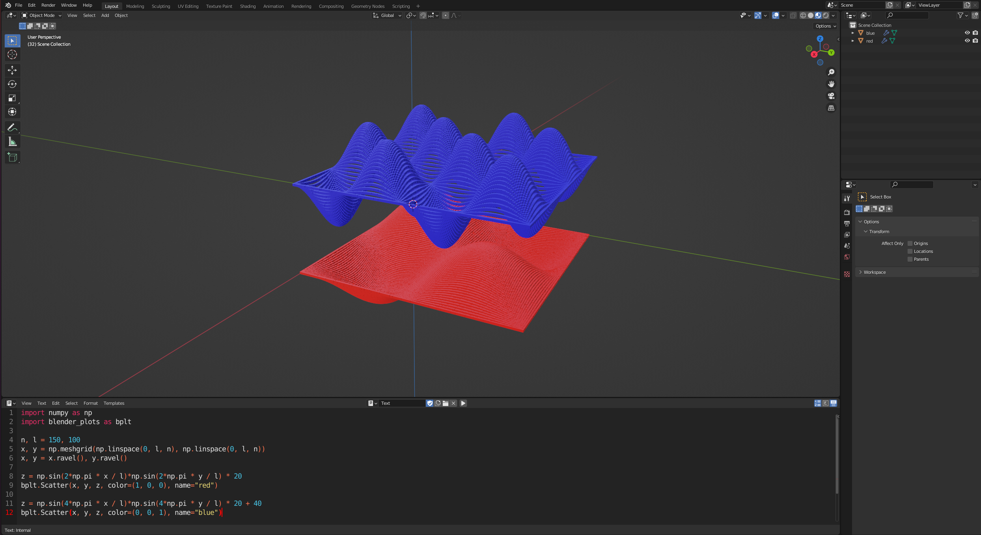Screen dimensions: 981x535
Task: Click the viewport Options button
Action: tap(825, 26)
